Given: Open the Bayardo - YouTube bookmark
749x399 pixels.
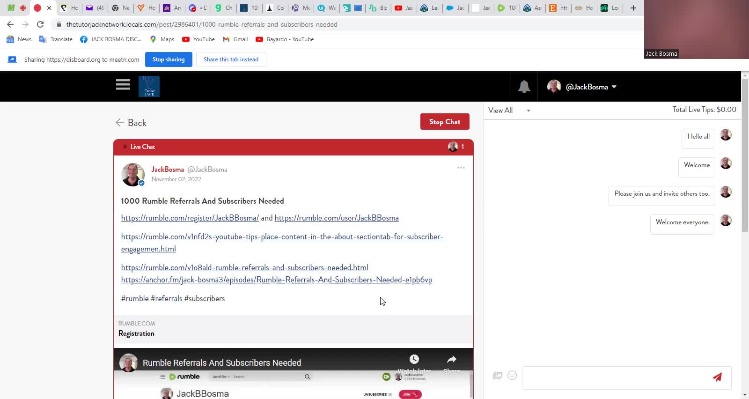Looking at the screenshot, I should coord(285,39).
